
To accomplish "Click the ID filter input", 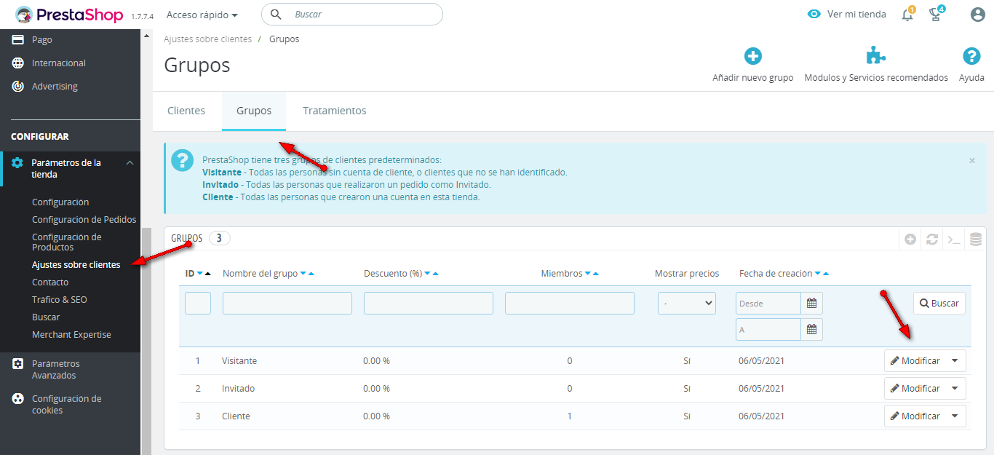I will [198, 303].
